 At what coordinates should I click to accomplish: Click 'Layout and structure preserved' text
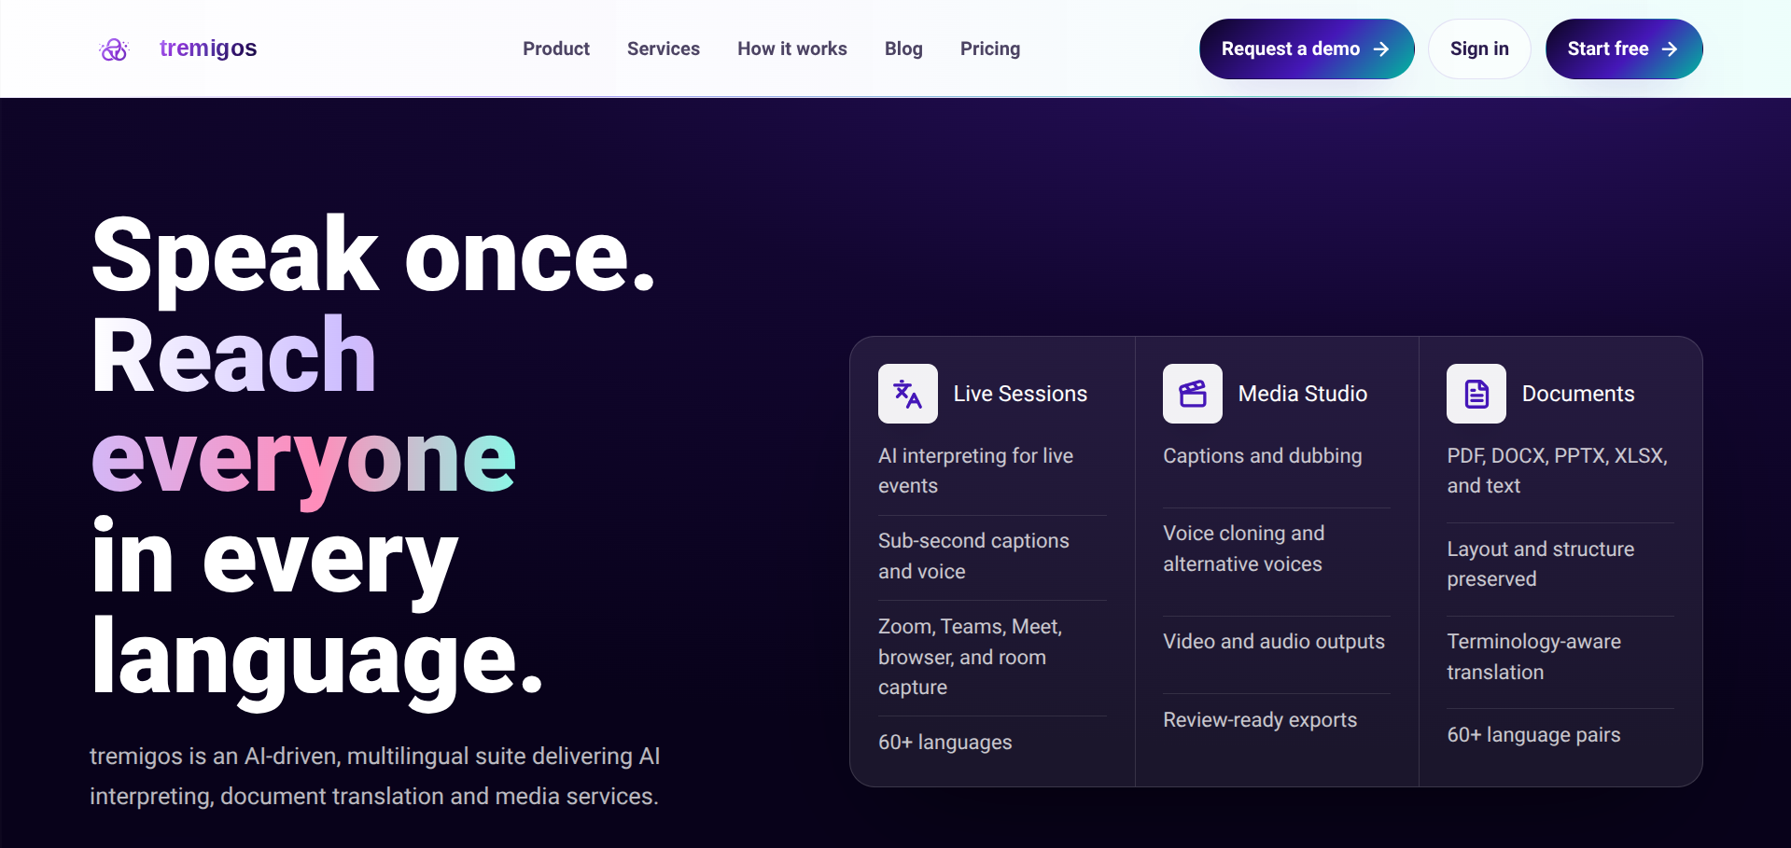1540,563
